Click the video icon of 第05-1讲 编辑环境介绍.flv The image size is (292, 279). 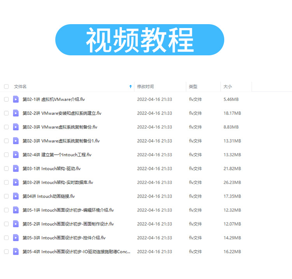coord(16,210)
